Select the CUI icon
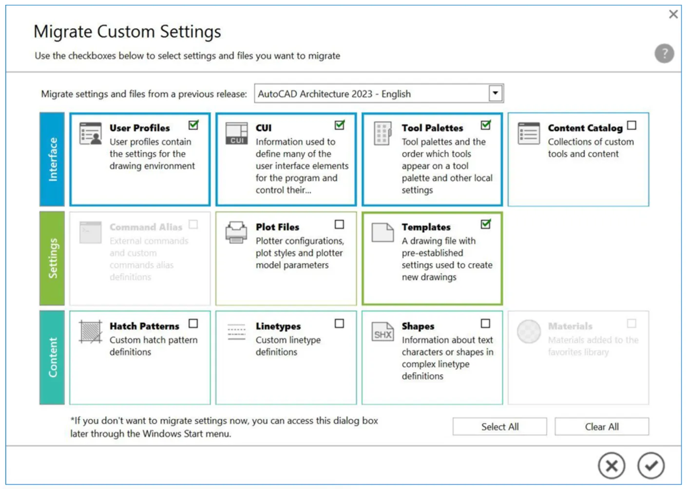The width and height of the screenshot is (687, 489). coord(237,133)
